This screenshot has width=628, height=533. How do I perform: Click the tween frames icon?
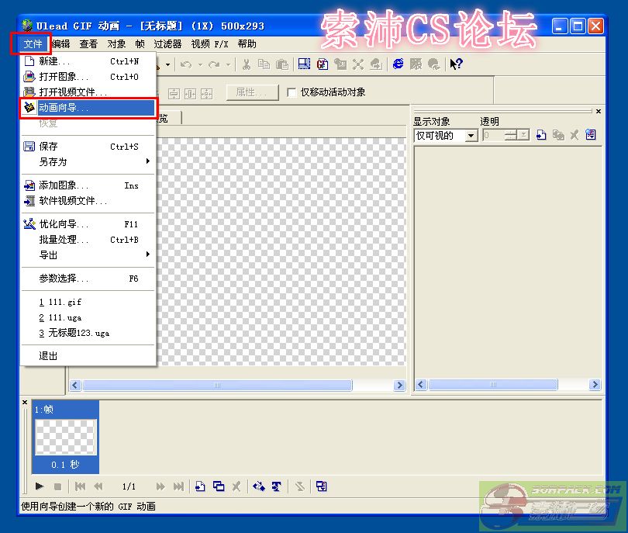258,486
